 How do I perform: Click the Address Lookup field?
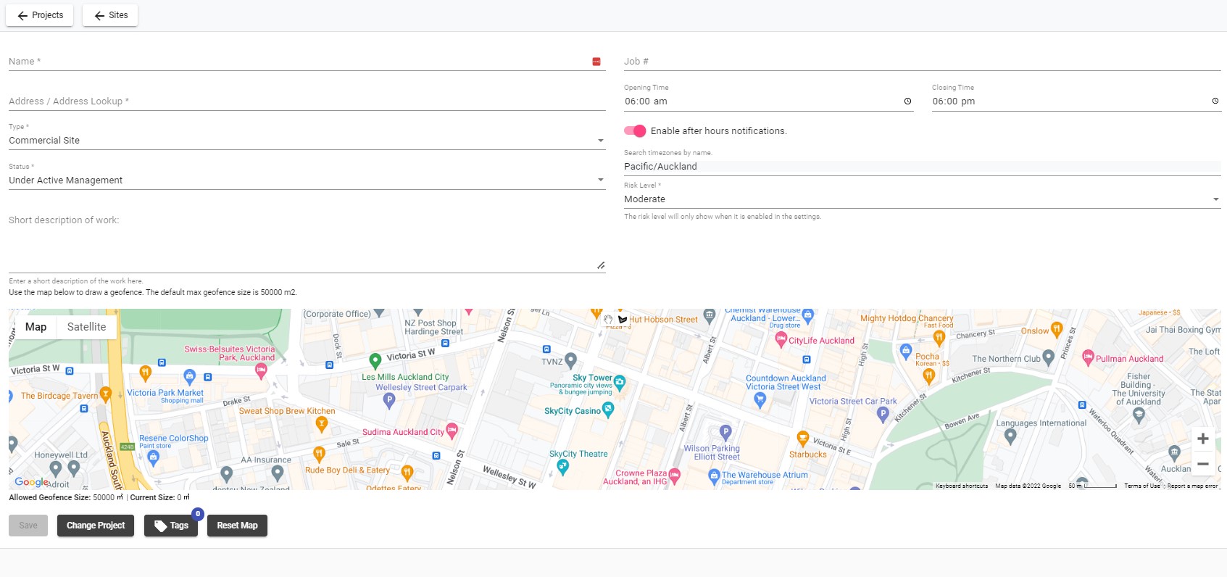pyautogui.click(x=307, y=101)
